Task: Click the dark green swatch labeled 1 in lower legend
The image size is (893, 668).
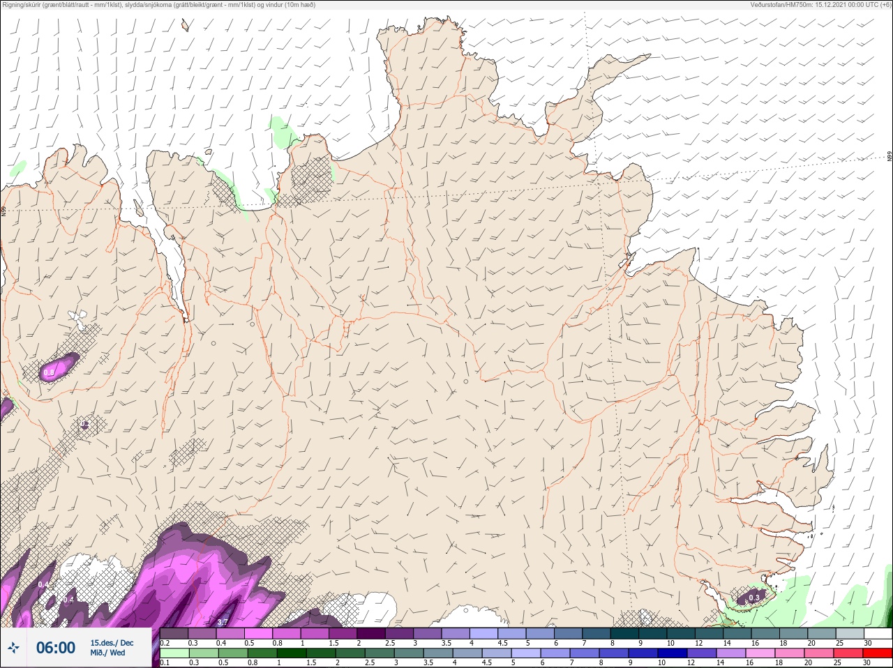Action: point(292,653)
